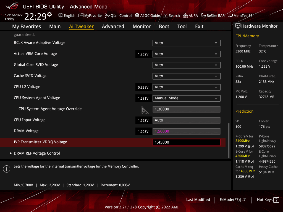Open Cache SVID Voltage dropdown

click(187, 76)
